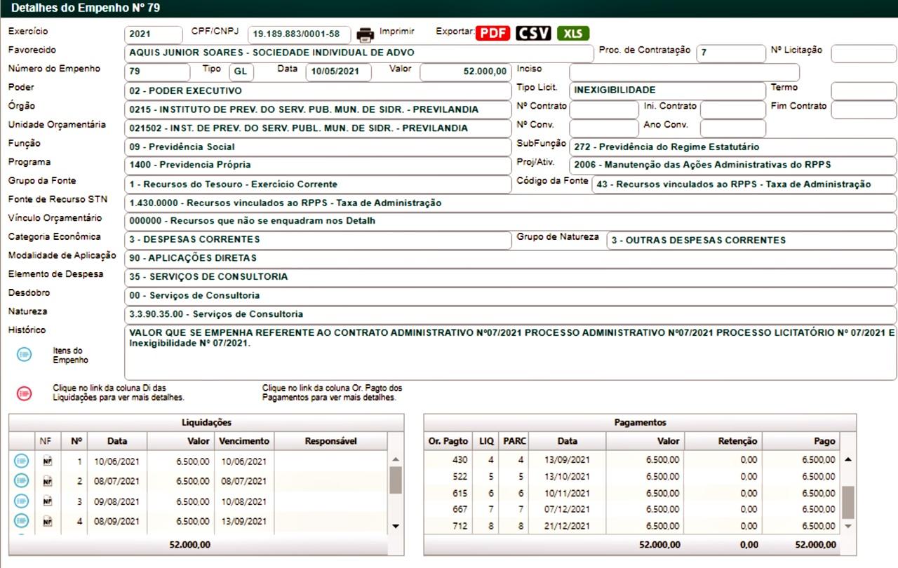This screenshot has width=898, height=568.
Task: Sort liquidations by Vencimento column header
Action: pyautogui.click(x=243, y=441)
